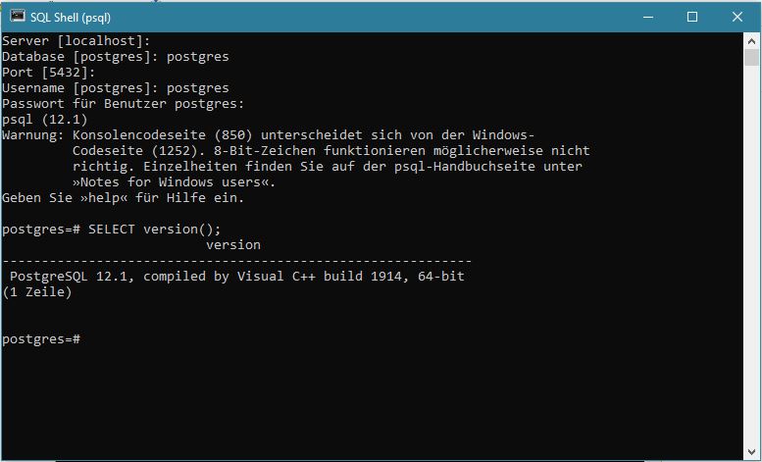The width and height of the screenshot is (762, 462).
Task: Click the scrollbar up arrow
Action: point(752,41)
